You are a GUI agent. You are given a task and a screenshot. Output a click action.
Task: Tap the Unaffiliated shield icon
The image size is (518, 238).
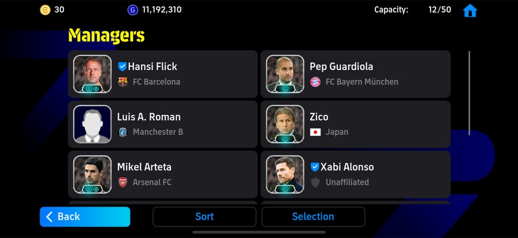coord(315,182)
